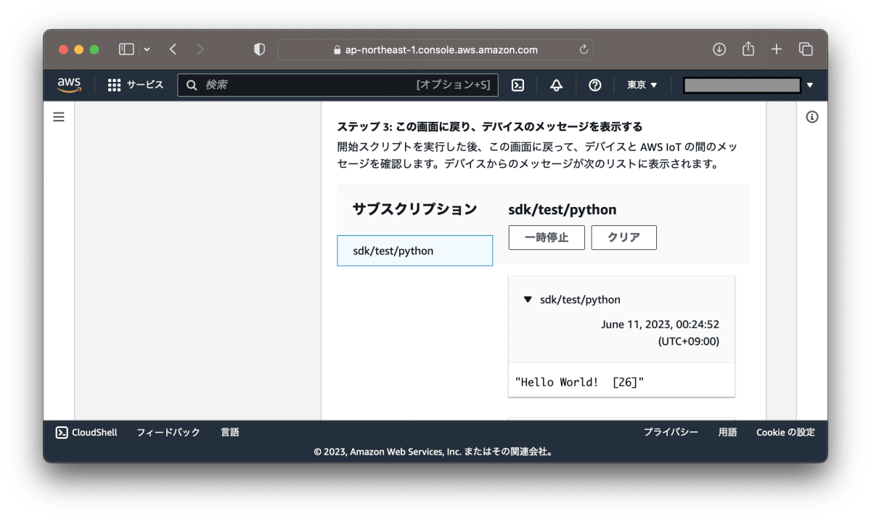The height and width of the screenshot is (520, 871).
Task: Click the クリア button
Action: tap(623, 237)
